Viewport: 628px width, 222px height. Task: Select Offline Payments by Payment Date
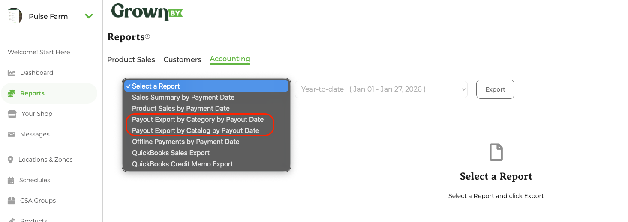[186, 142]
